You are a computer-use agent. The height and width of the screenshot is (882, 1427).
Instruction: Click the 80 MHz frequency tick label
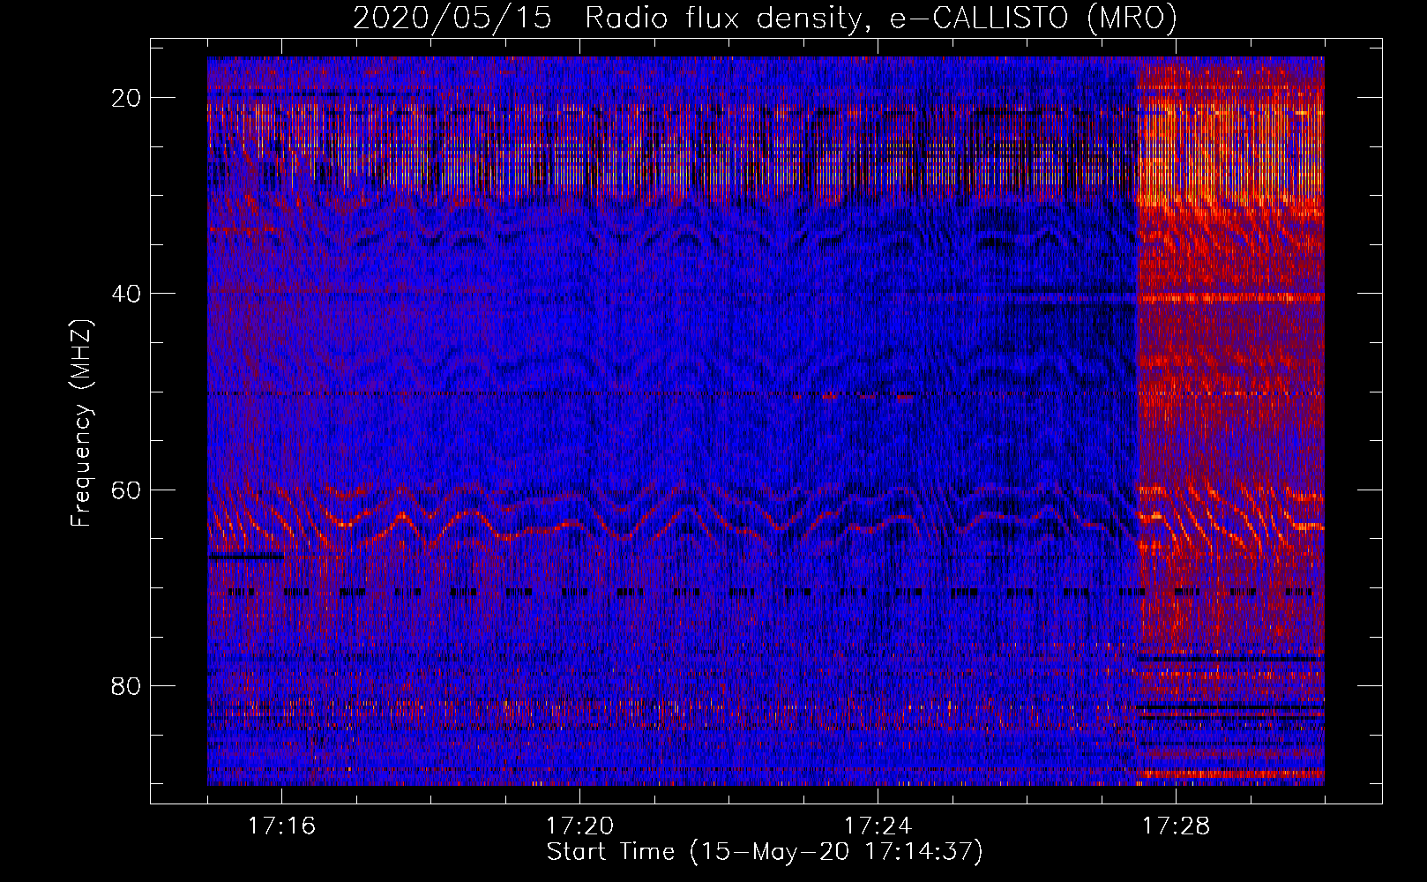[x=126, y=685]
